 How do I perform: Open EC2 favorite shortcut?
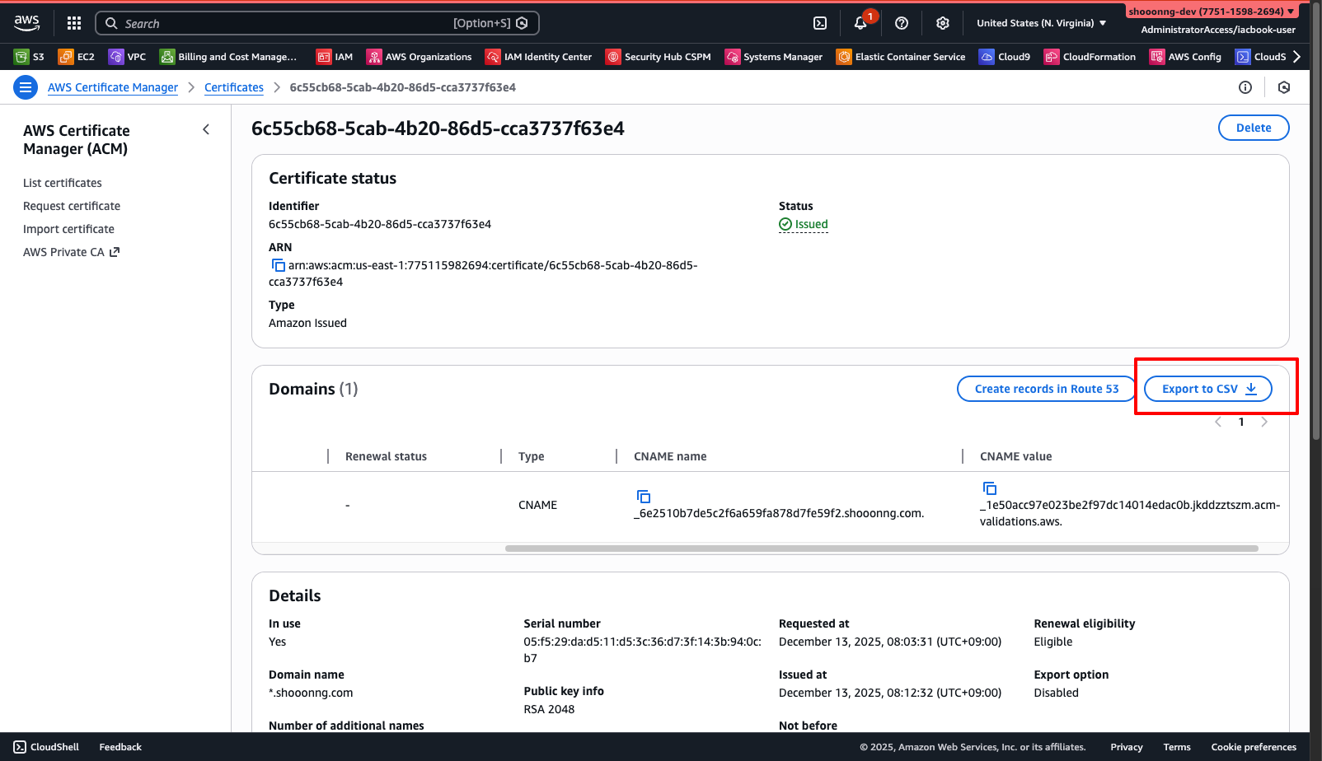[77, 57]
